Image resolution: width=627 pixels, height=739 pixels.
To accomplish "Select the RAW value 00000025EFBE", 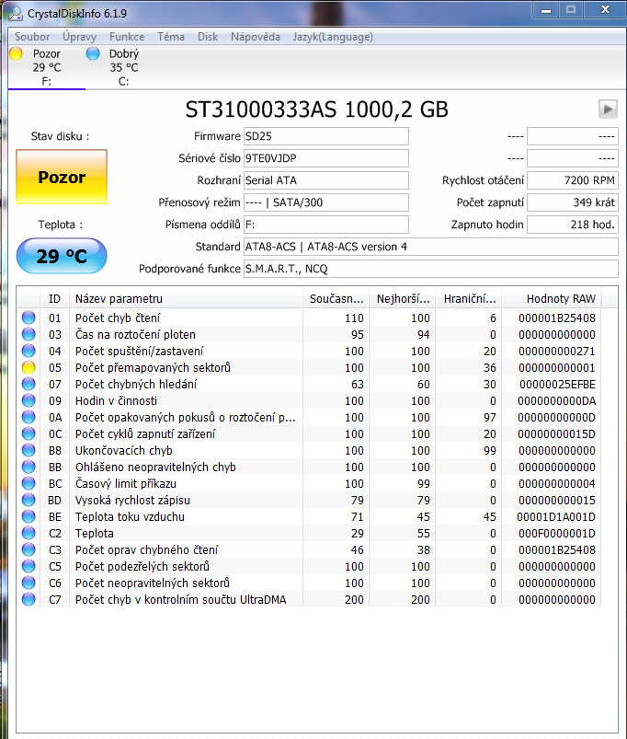I will (x=557, y=384).
